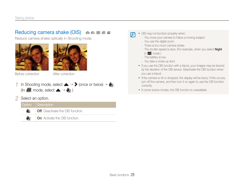Click 'Reduce camera shake optically in Shooting mode.'
Viewport: 244px width, 184px height.
click(53, 38)
